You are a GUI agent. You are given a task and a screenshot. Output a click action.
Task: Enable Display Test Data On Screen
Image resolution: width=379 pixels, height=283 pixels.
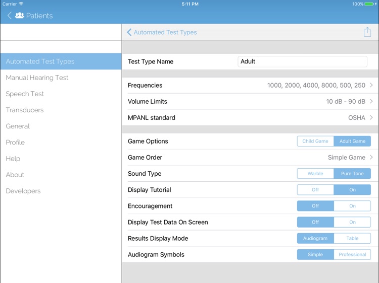pos(352,222)
